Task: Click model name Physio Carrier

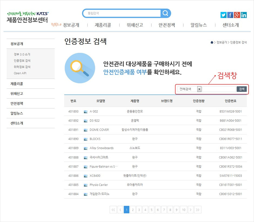Action: pos(99,185)
